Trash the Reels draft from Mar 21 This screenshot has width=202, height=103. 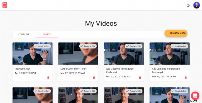(x=186, y=78)
